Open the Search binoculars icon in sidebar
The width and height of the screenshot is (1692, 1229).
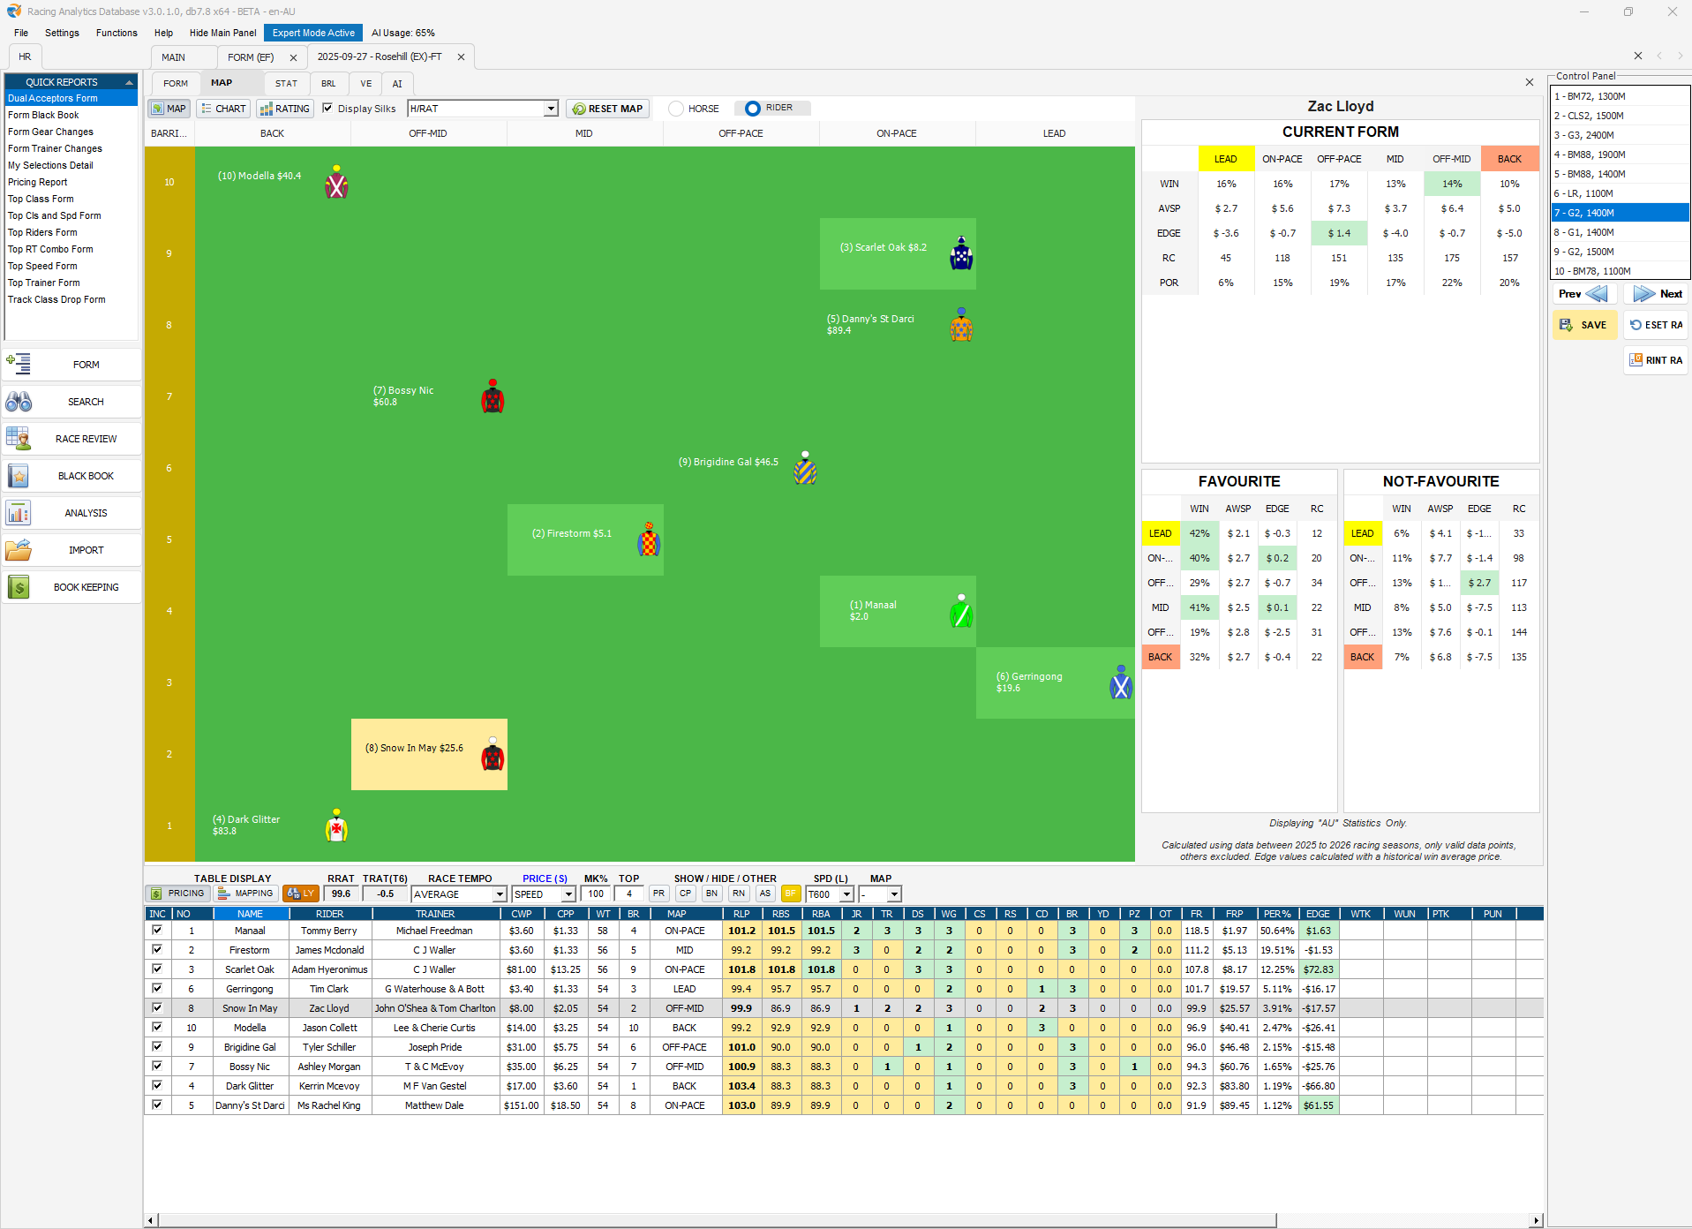click(19, 402)
